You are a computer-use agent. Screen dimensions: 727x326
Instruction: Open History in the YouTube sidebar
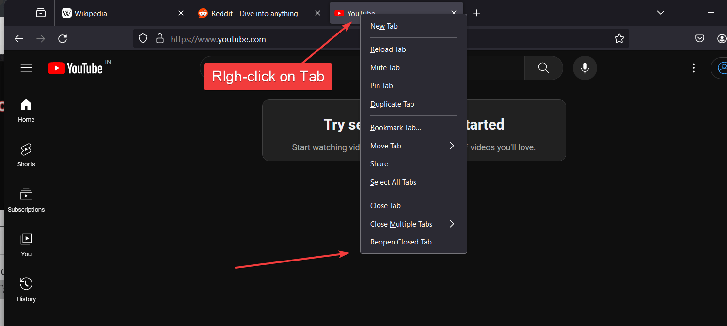26,290
